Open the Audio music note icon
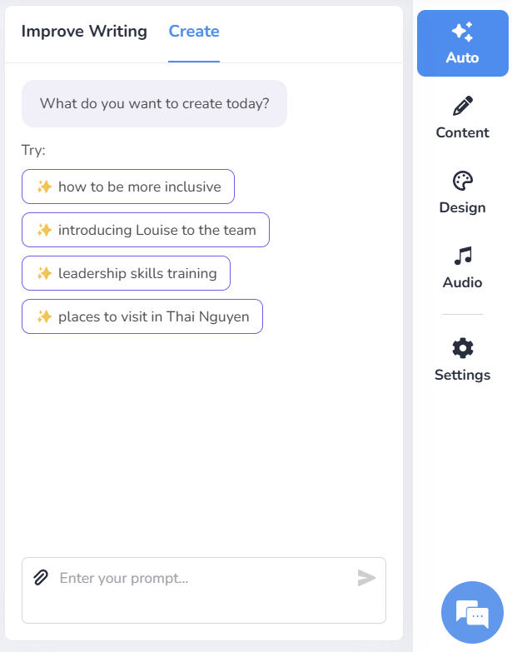The image size is (512, 652). tap(463, 256)
